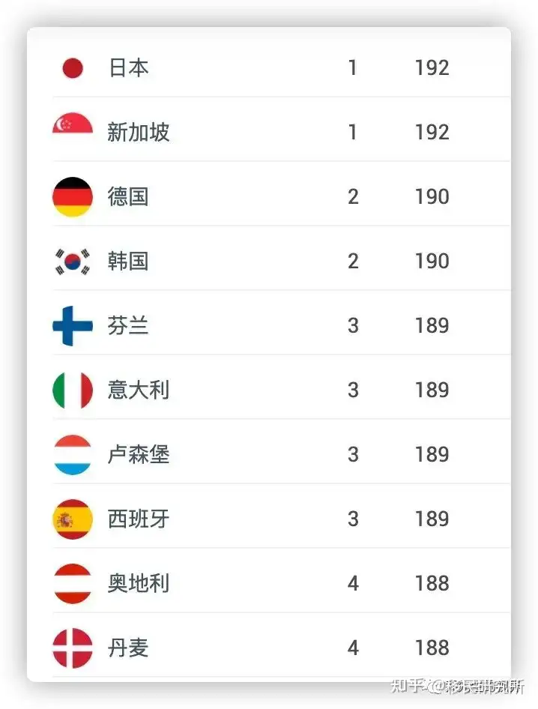
Task: Click the Japan flag icon
Action: click(x=73, y=68)
